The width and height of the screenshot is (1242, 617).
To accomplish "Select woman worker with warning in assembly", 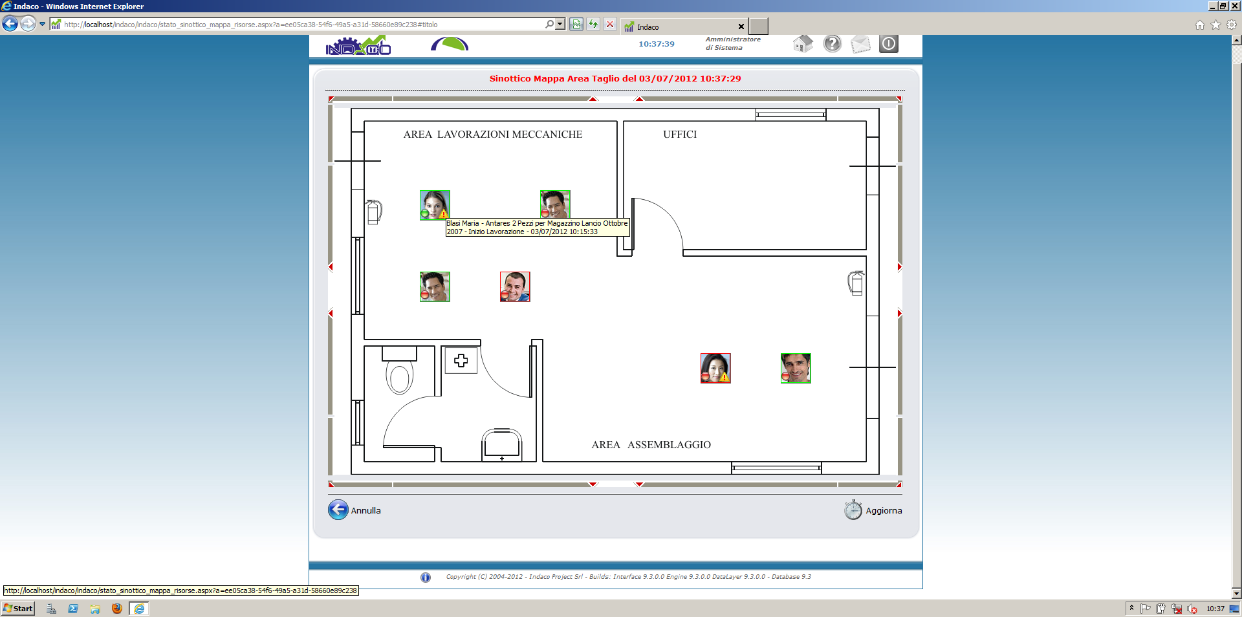I will pyautogui.click(x=715, y=368).
